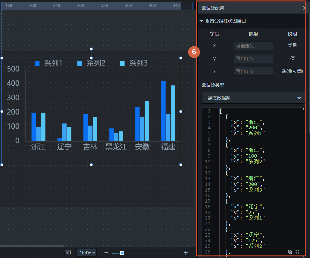Screen dimensions: 310x258
Task: Click the x field mapping input
Action: 253,46
